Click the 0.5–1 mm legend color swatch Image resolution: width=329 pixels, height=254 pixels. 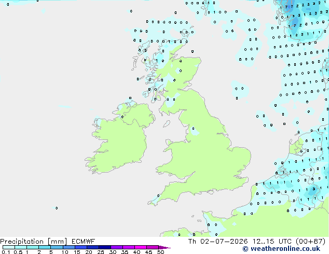point(21,247)
